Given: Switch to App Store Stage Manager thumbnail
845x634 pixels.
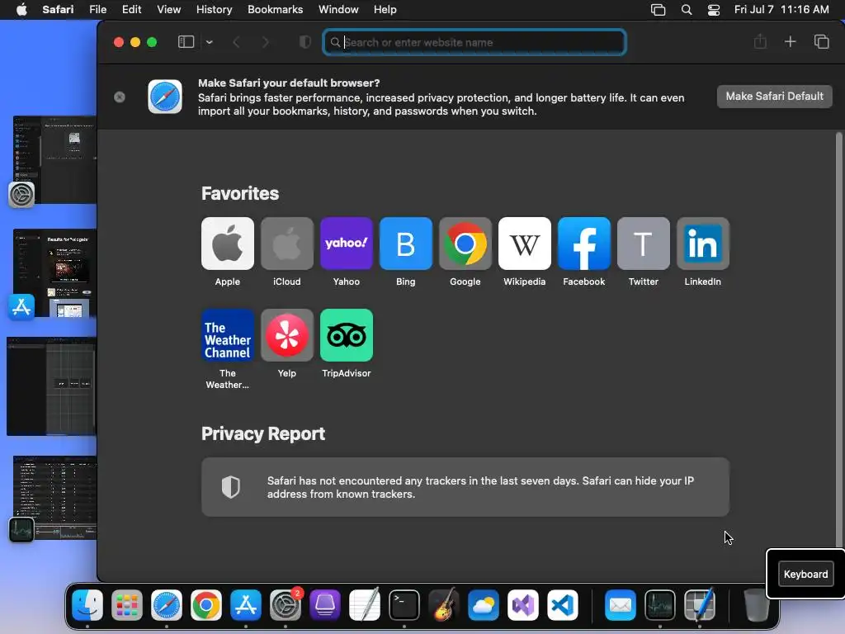Looking at the screenshot, I should coord(54,272).
